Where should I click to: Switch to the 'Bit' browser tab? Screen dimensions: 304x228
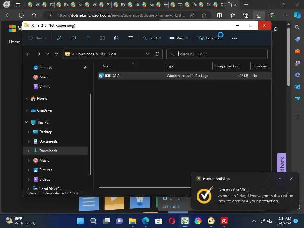click(120, 5)
